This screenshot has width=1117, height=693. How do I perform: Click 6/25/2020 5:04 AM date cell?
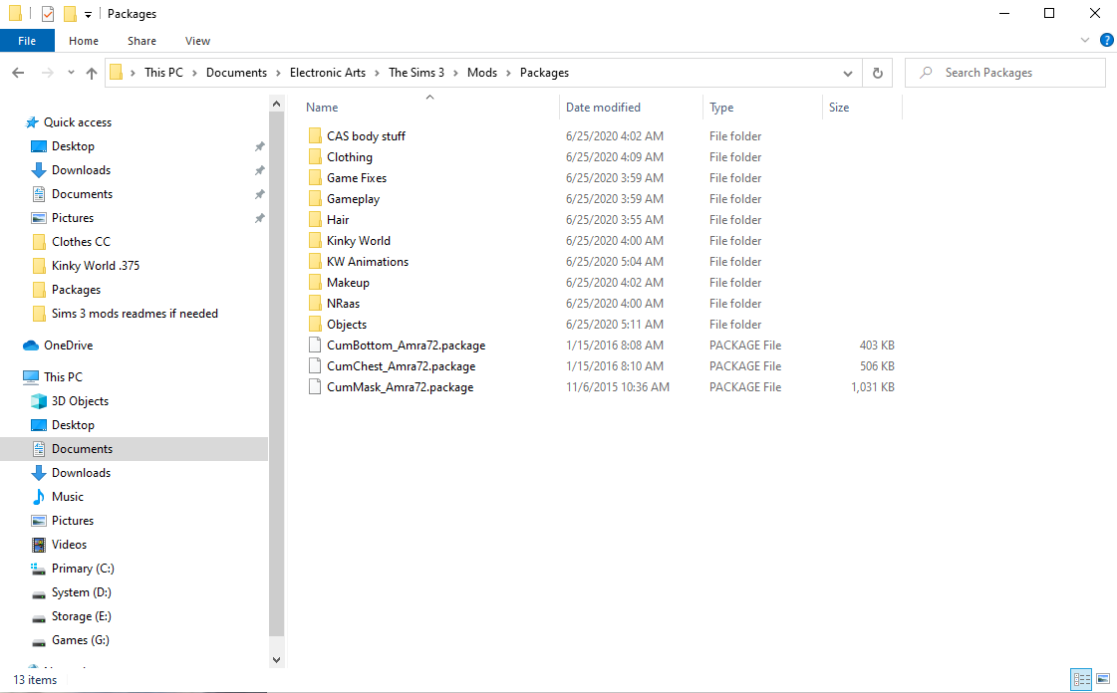click(614, 261)
